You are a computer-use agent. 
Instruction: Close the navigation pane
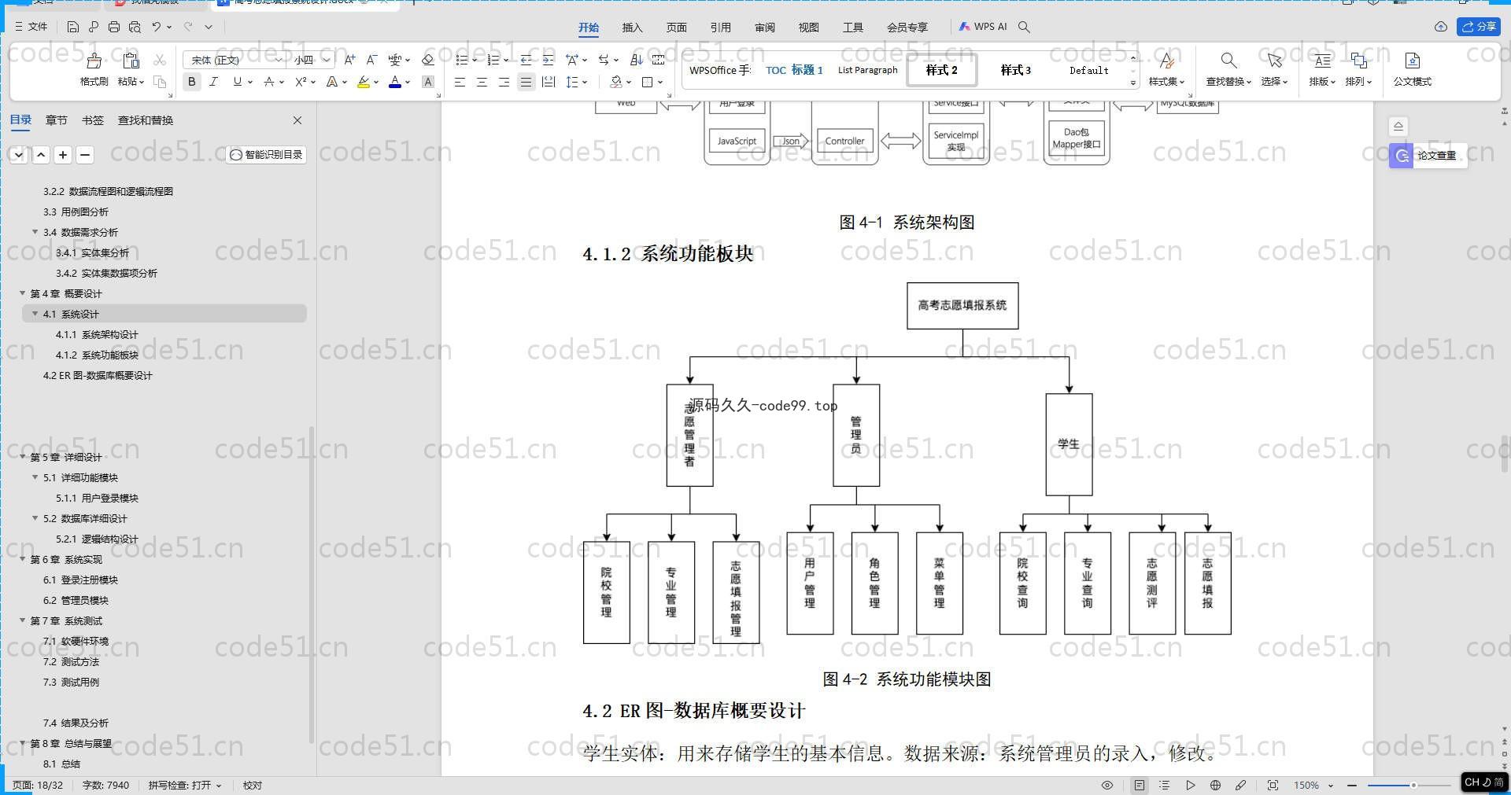click(x=297, y=120)
